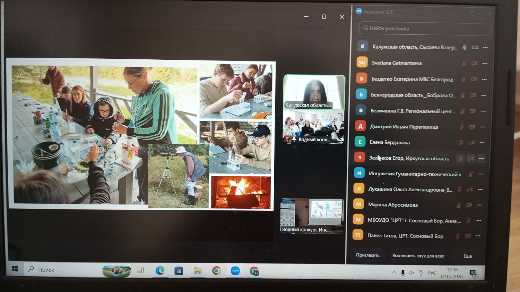This screenshot has width=520, height=292.
Task: Toggle video for Зеленков Егор, Иркутская область
Action: [470, 158]
